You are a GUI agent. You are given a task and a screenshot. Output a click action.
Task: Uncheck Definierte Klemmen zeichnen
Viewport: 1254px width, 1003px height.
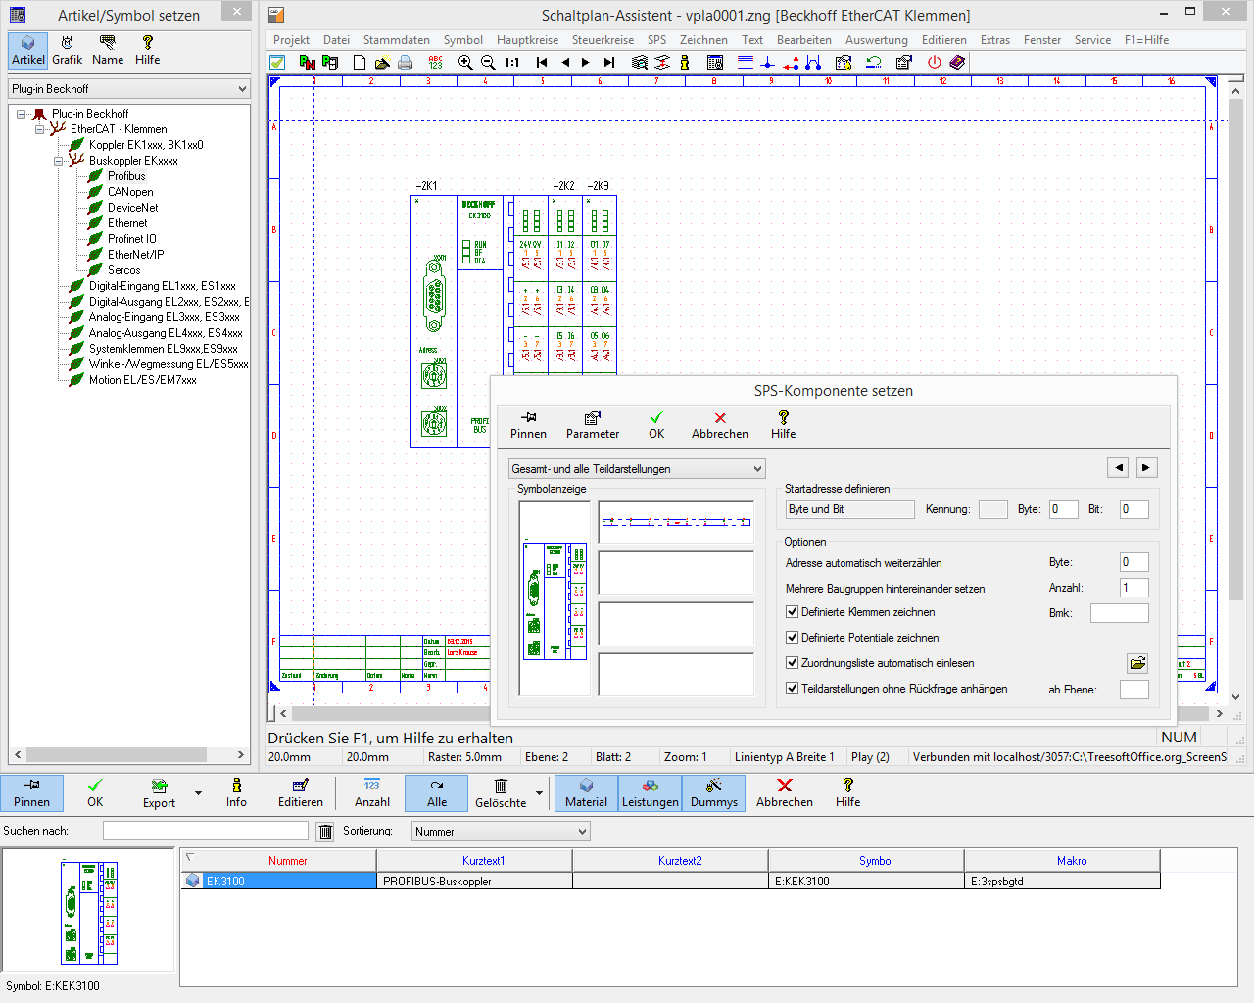click(x=793, y=612)
